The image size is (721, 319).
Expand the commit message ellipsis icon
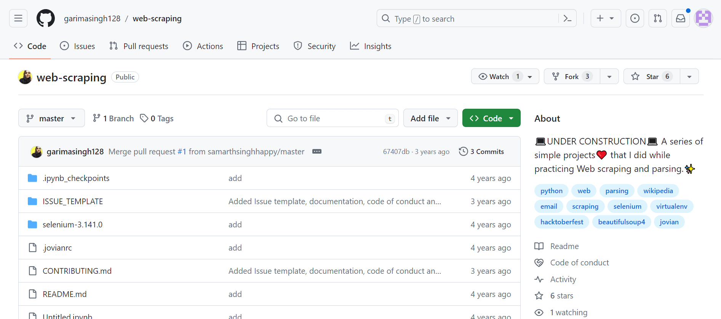point(317,151)
